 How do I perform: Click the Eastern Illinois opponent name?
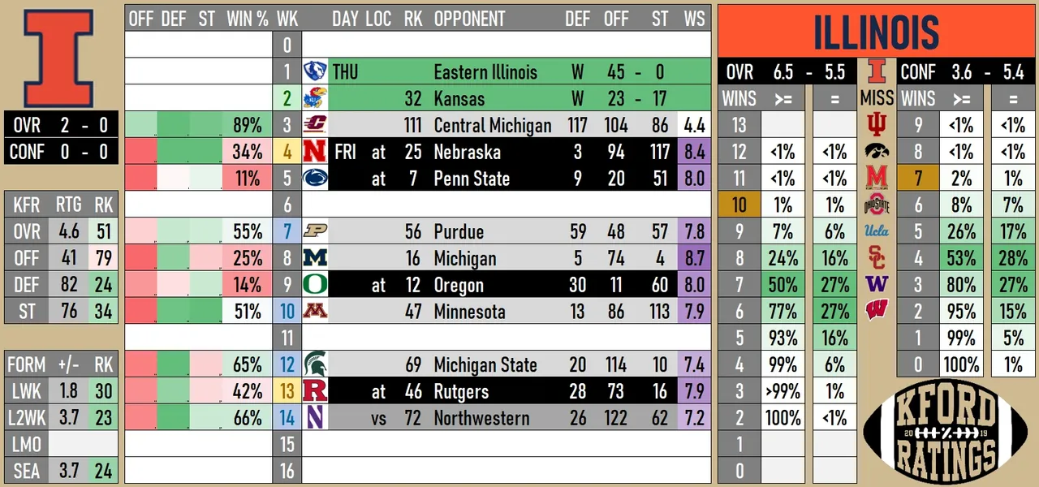point(485,72)
